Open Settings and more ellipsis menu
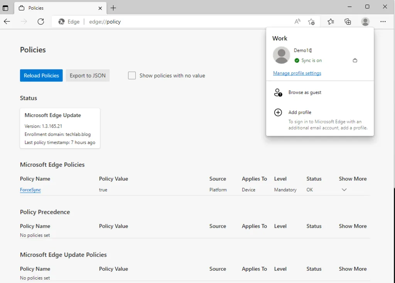 pos(383,22)
